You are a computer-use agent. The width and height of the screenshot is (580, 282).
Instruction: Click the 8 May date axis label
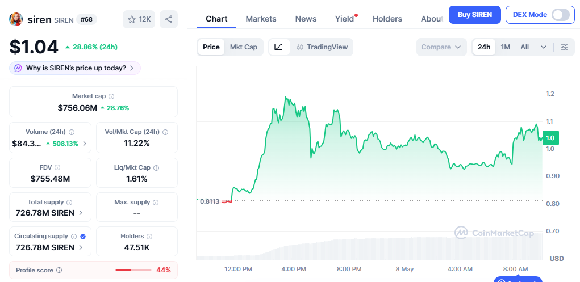(404, 269)
